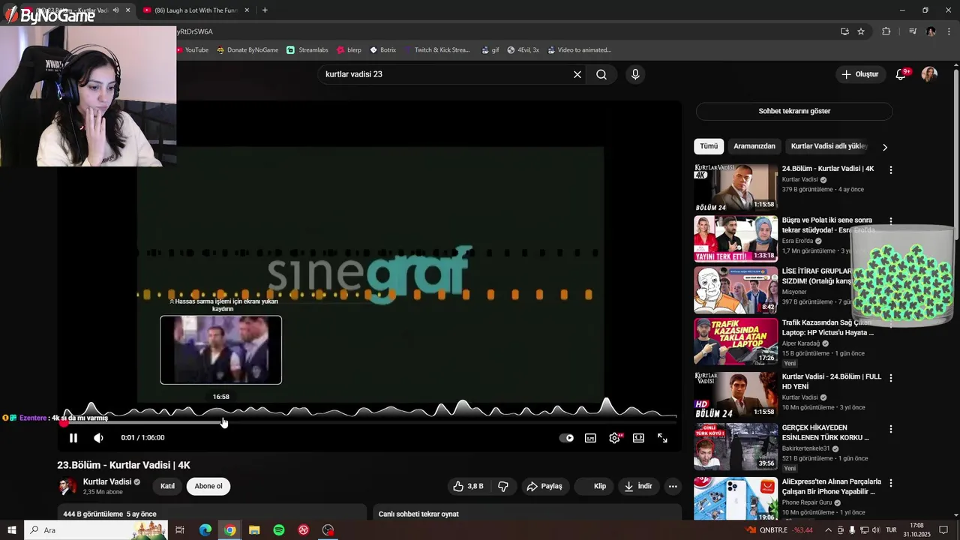Share the video via Paylaş
Viewport: 960px width, 540px height.
pos(544,486)
